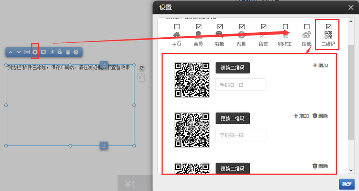Screen dimensions: 359x191
Task: Click the 微博 Weibo icon
Action: (307, 35)
